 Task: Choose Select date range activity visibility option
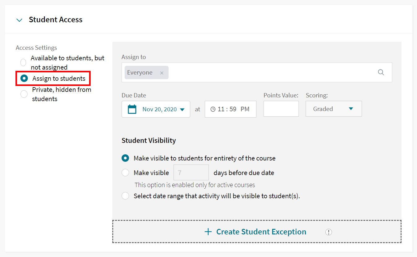click(125, 196)
